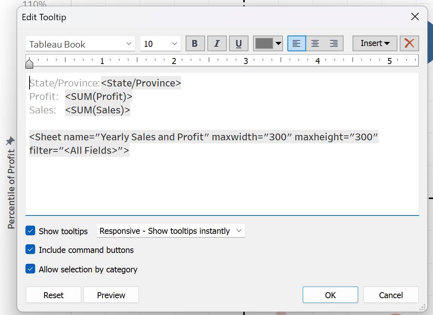
Task: Open the font color dropdown arrow
Action: [278, 43]
